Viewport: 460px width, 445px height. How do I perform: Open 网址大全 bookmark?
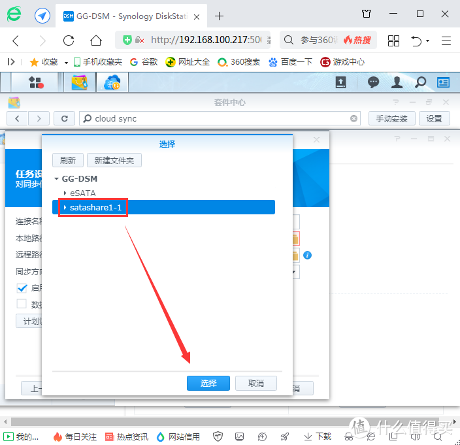[x=188, y=62]
